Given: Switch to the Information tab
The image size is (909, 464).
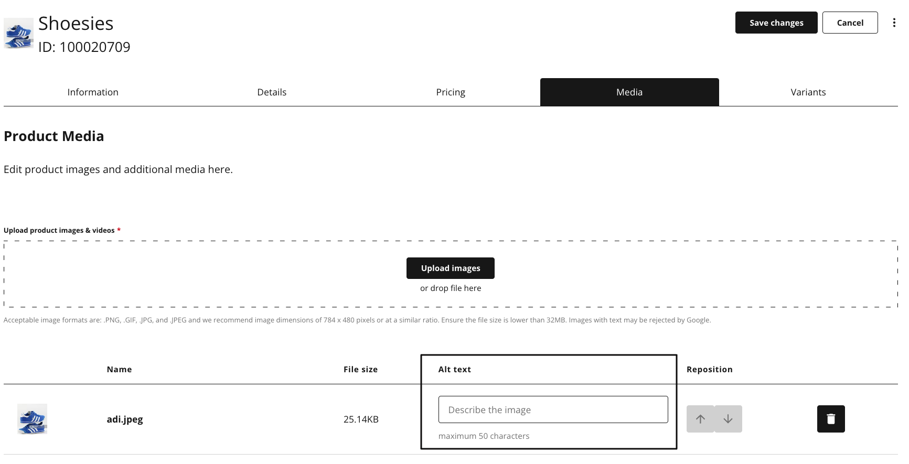Looking at the screenshot, I should (93, 92).
